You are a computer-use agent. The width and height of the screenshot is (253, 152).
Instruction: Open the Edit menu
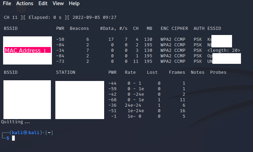coord(43,3)
